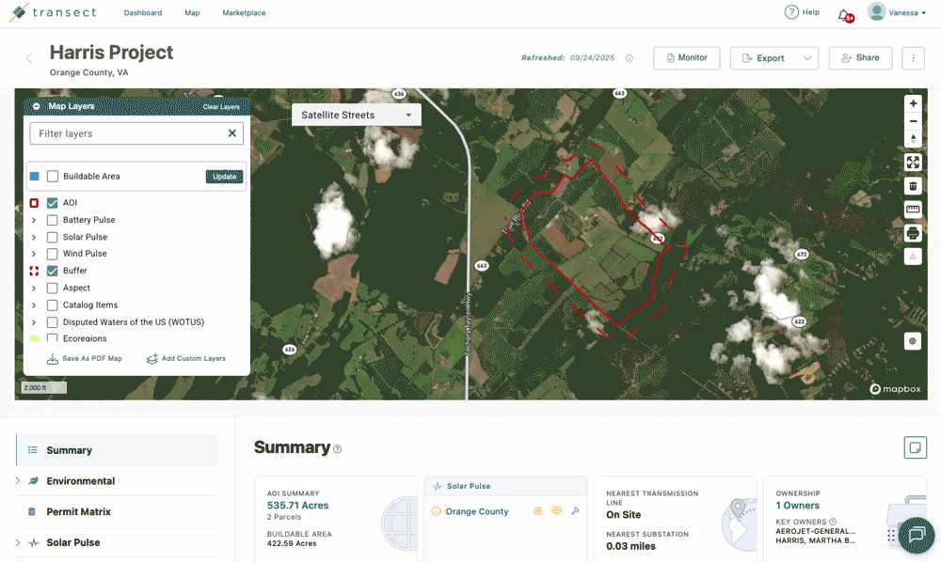The image size is (941, 562).
Task: Open the Satellite Streets basemap dropdown
Action: (356, 115)
